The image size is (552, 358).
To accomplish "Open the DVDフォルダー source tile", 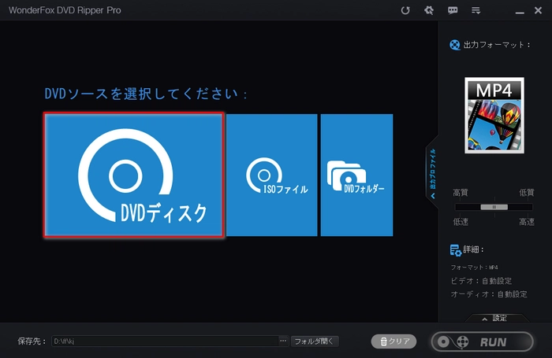I will point(356,175).
